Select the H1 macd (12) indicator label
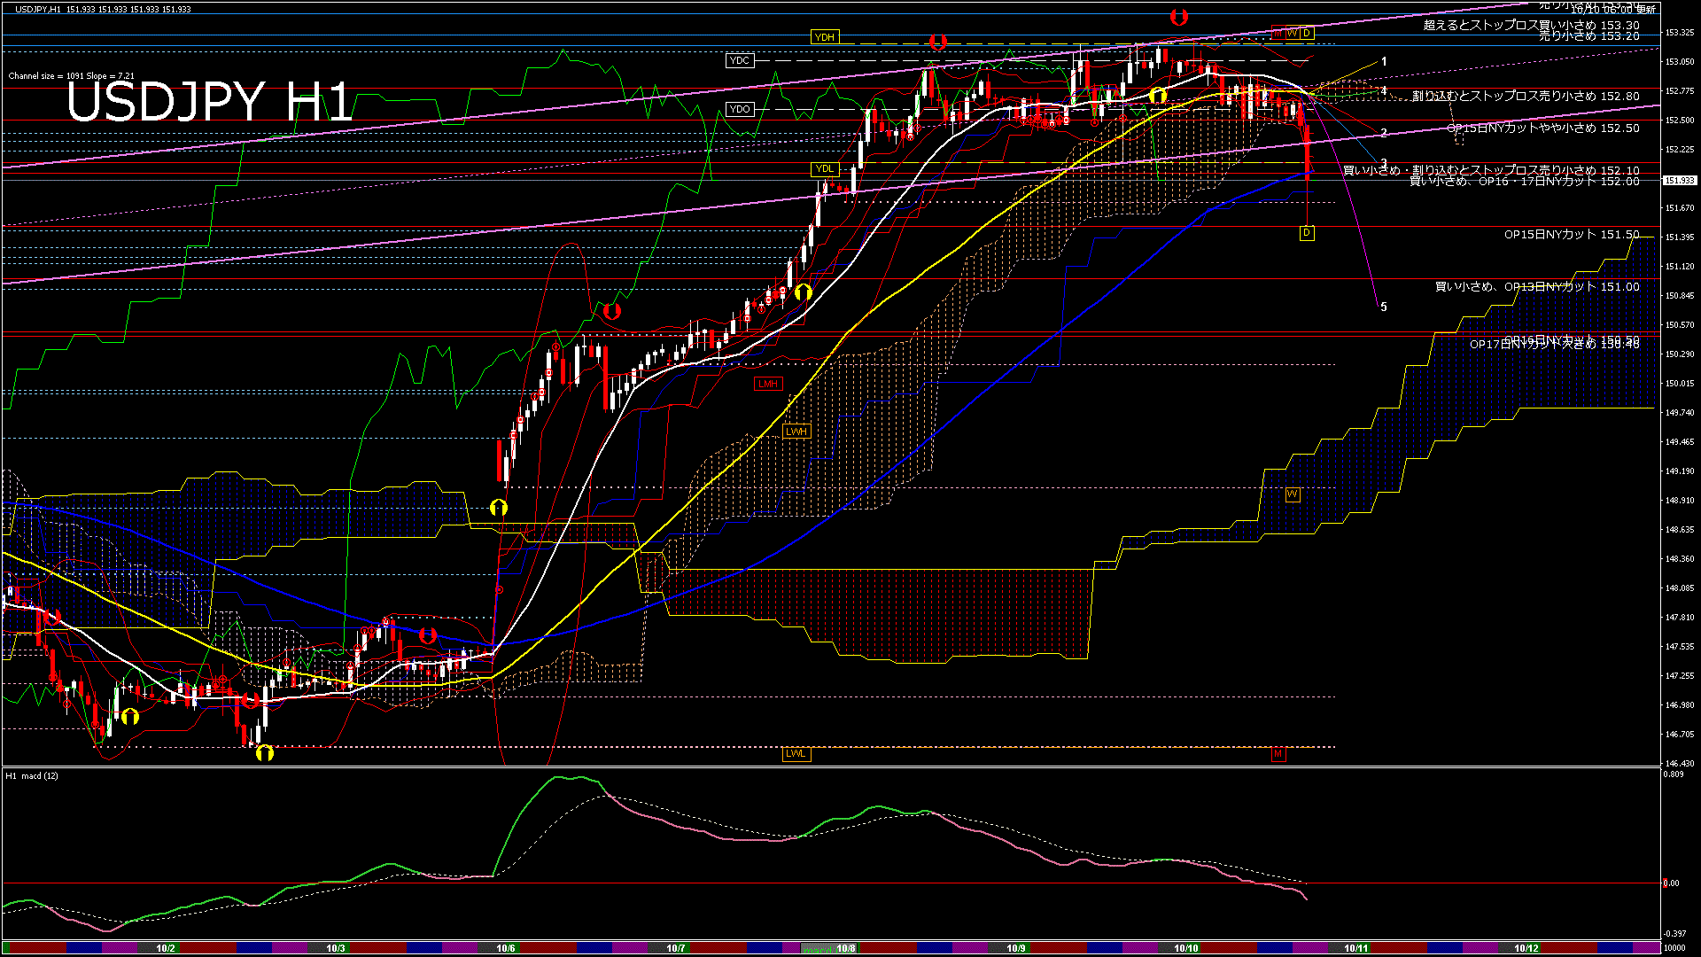The height and width of the screenshot is (957, 1701). [33, 776]
